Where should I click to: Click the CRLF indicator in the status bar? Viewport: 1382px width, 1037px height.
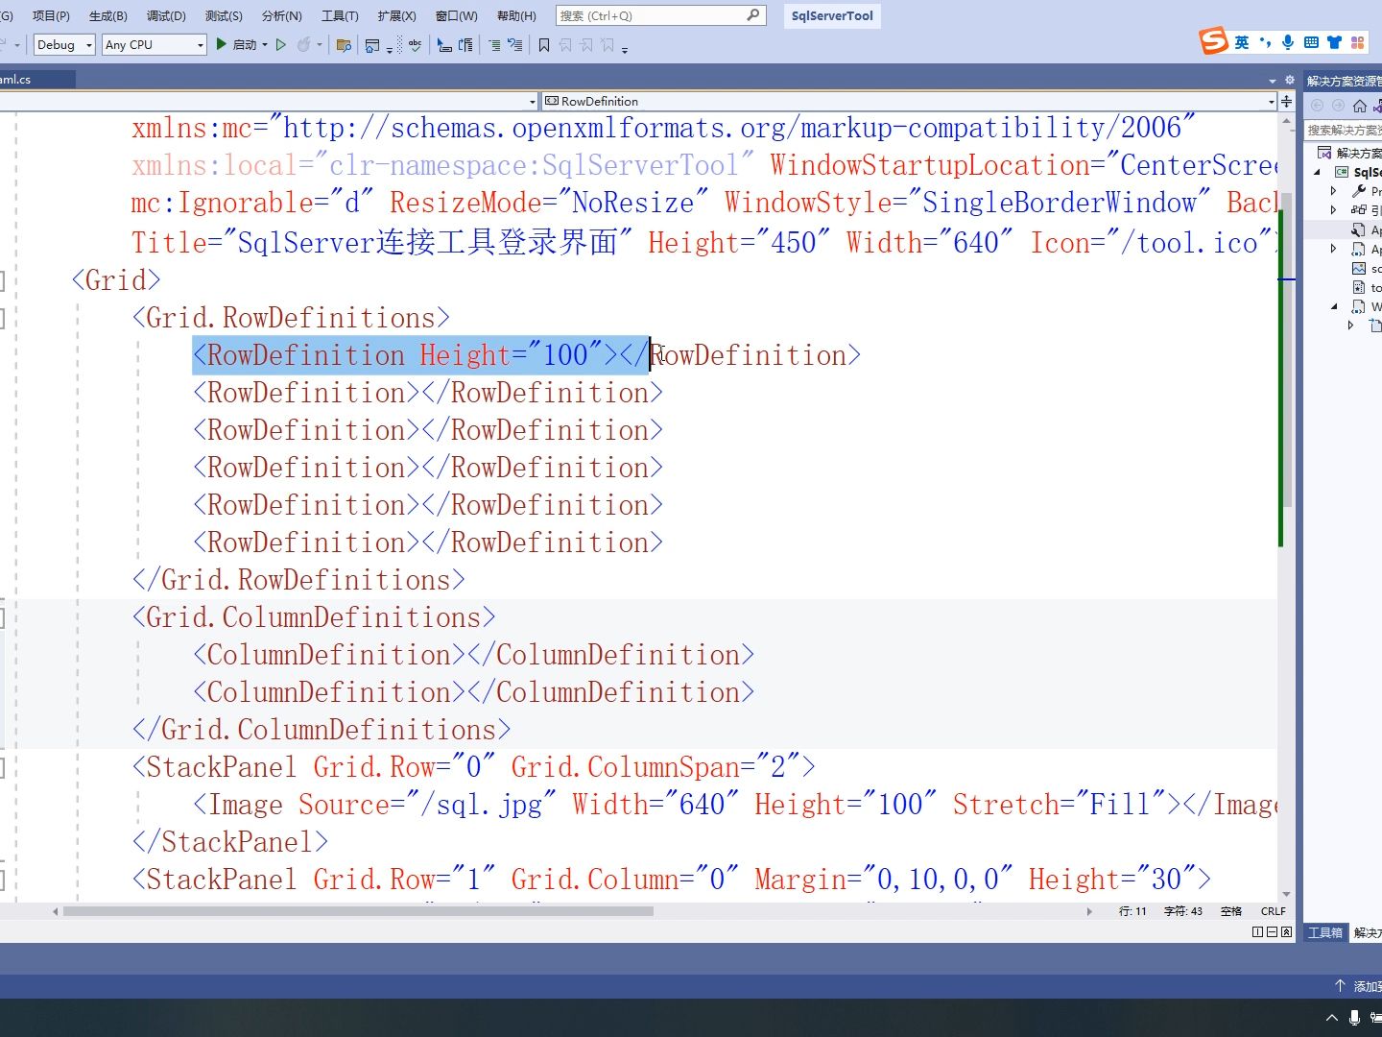[1273, 911]
